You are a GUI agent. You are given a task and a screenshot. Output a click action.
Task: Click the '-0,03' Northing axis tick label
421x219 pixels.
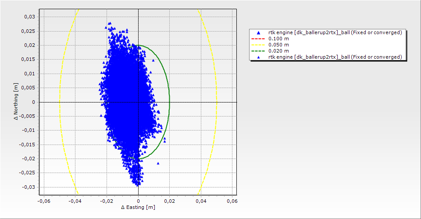tap(29, 187)
